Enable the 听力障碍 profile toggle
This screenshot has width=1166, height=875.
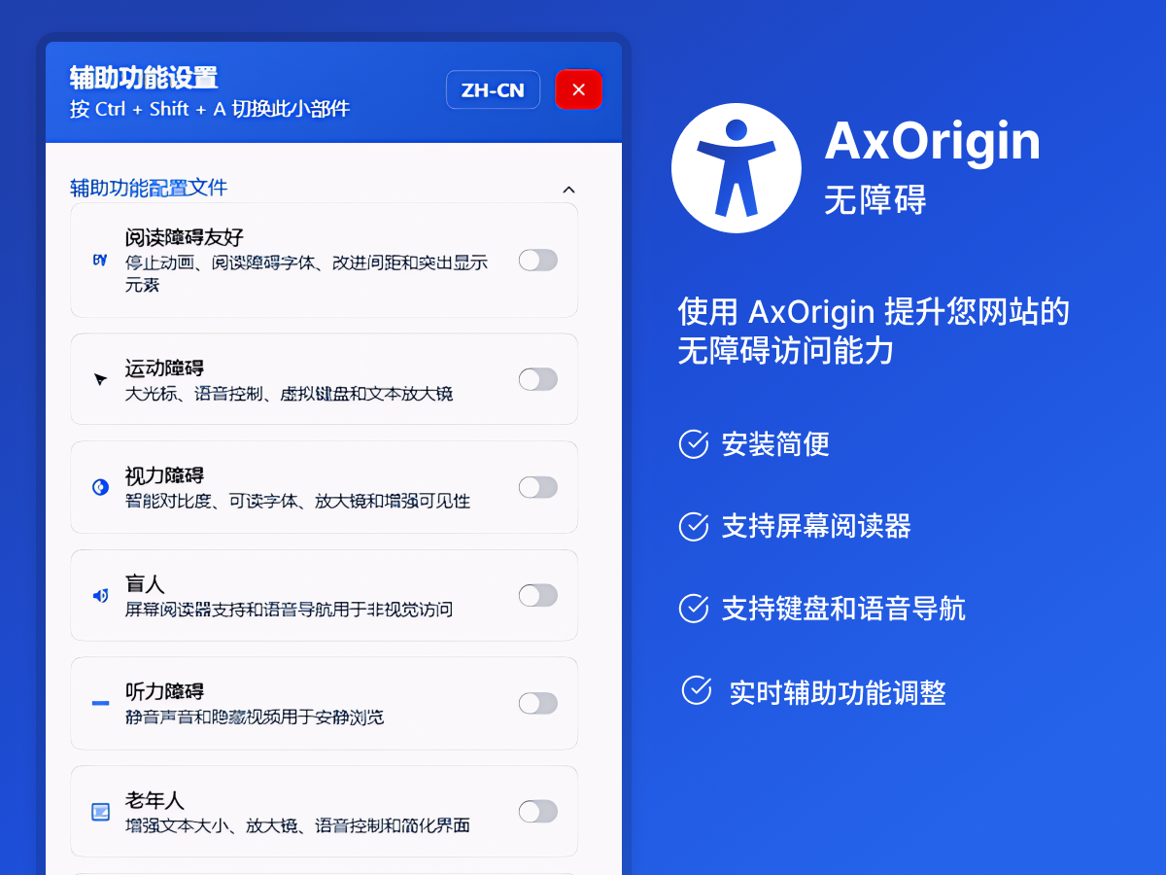pos(538,703)
